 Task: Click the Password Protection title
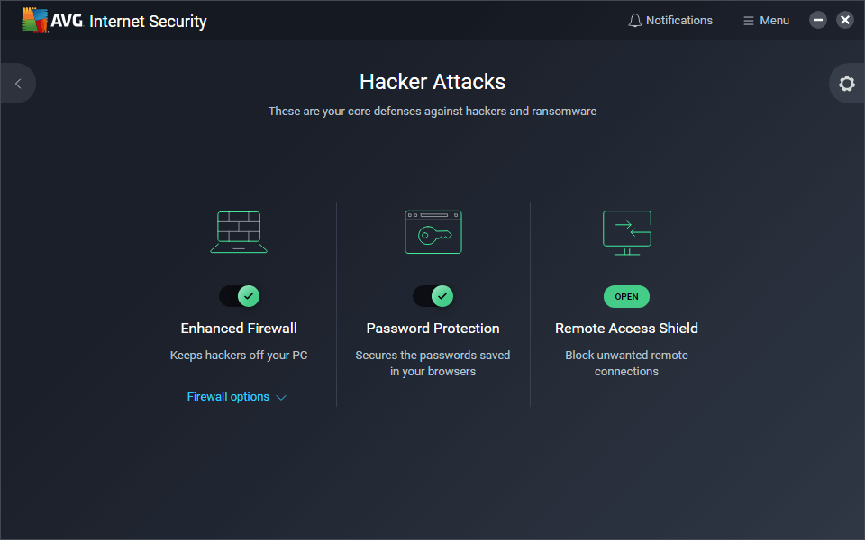tap(433, 328)
